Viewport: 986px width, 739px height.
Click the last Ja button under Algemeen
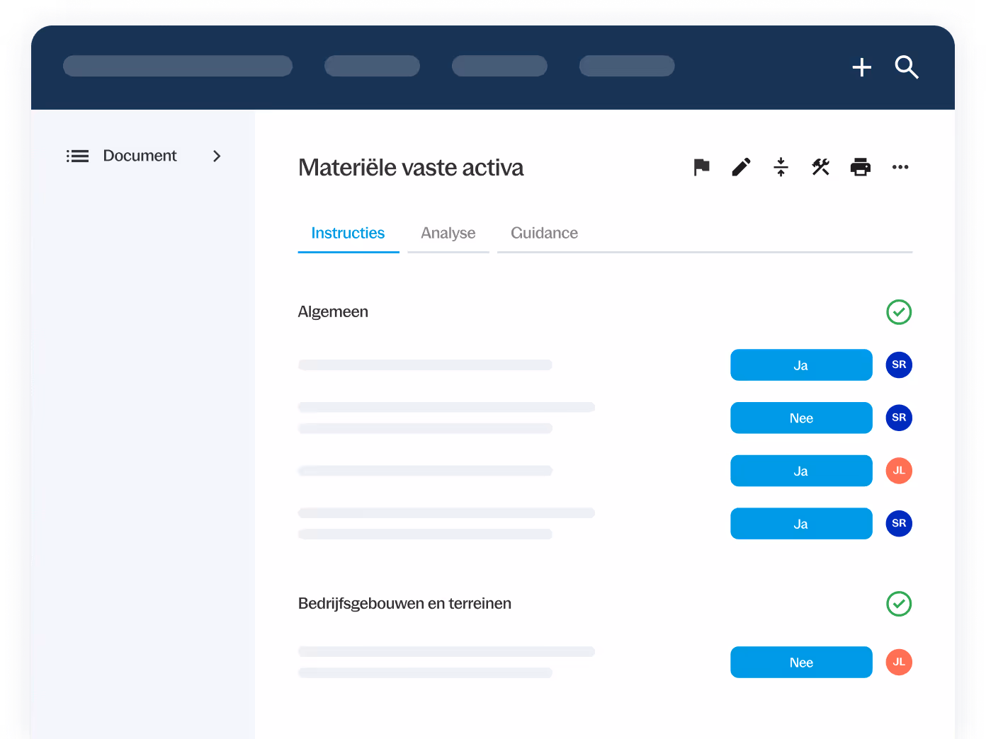click(801, 524)
